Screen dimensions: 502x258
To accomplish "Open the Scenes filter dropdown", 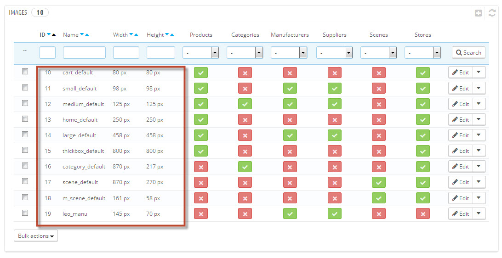I will (x=379, y=53).
